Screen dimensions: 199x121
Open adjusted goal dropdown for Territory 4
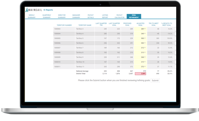145,34
